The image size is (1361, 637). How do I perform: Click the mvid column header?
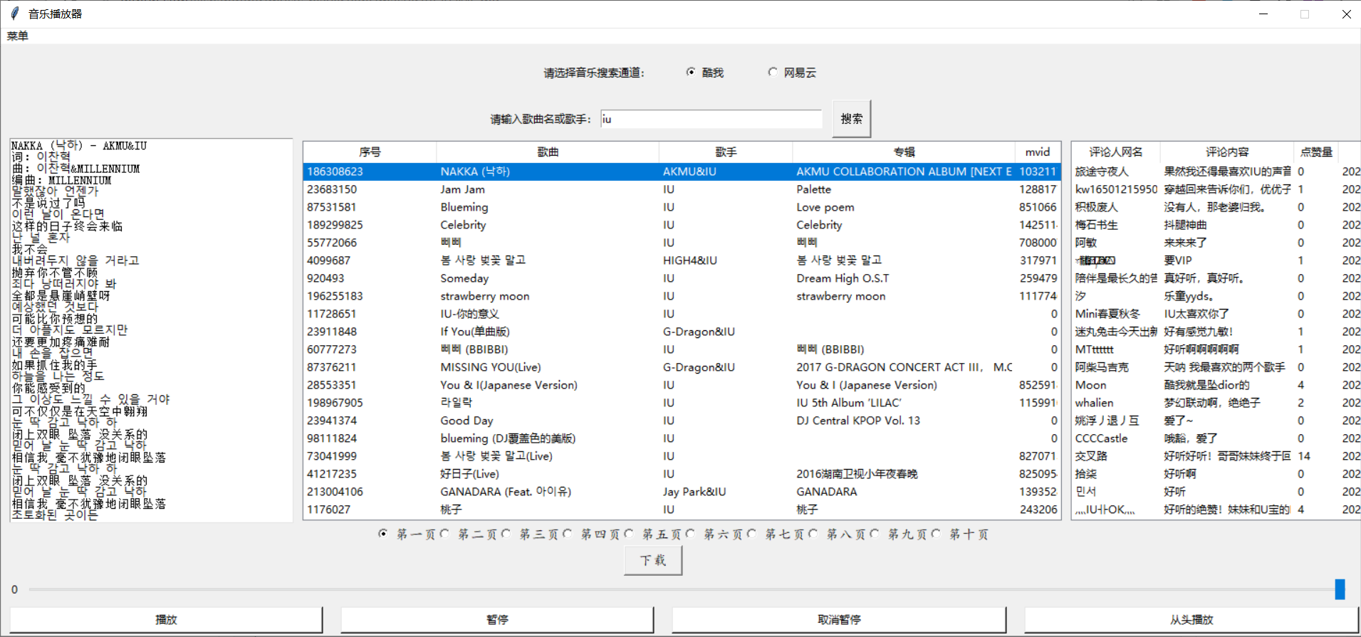pos(1038,152)
